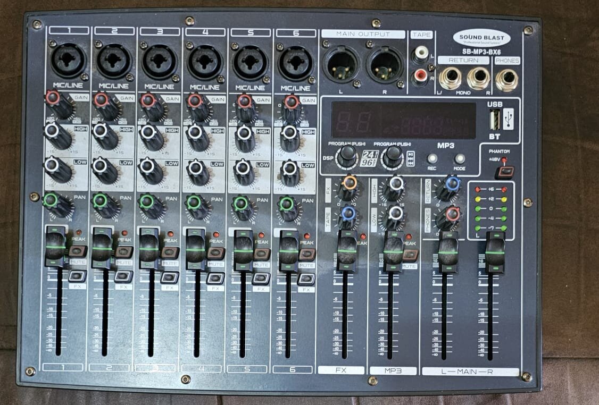The image size is (599, 405).
Task: Click the MP3 channel fader cap
Action: (394, 252)
